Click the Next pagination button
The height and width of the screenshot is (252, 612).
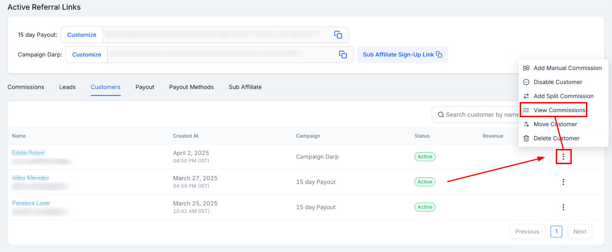click(580, 231)
